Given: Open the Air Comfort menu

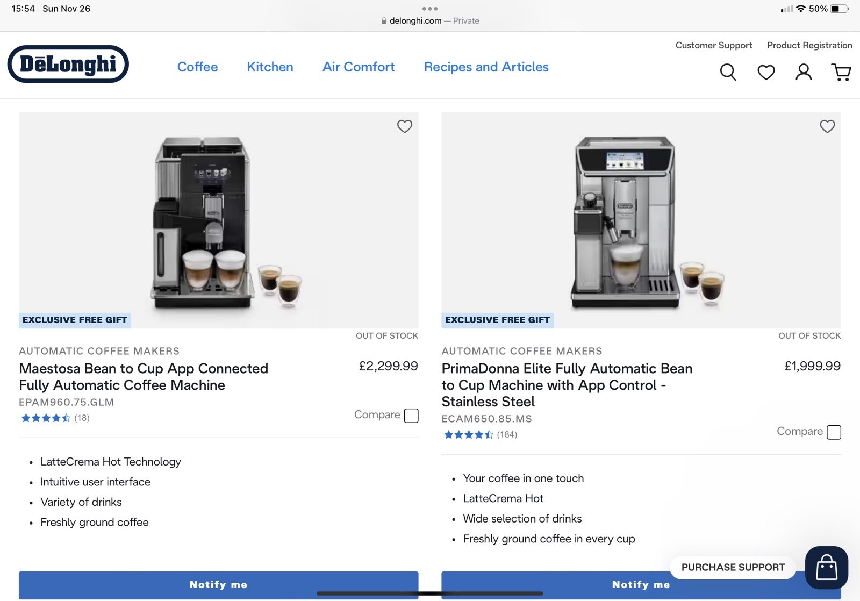Looking at the screenshot, I should pyautogui.click(x=358, y=67).
